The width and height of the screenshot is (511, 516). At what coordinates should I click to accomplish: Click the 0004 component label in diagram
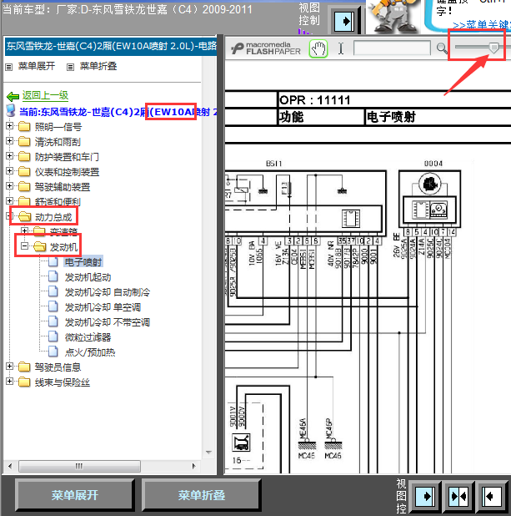(433, 164)
